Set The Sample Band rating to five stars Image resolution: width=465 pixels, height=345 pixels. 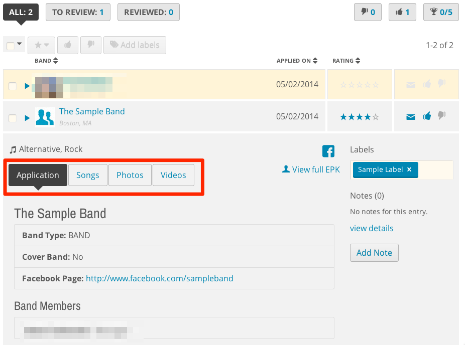click(376, 117)
